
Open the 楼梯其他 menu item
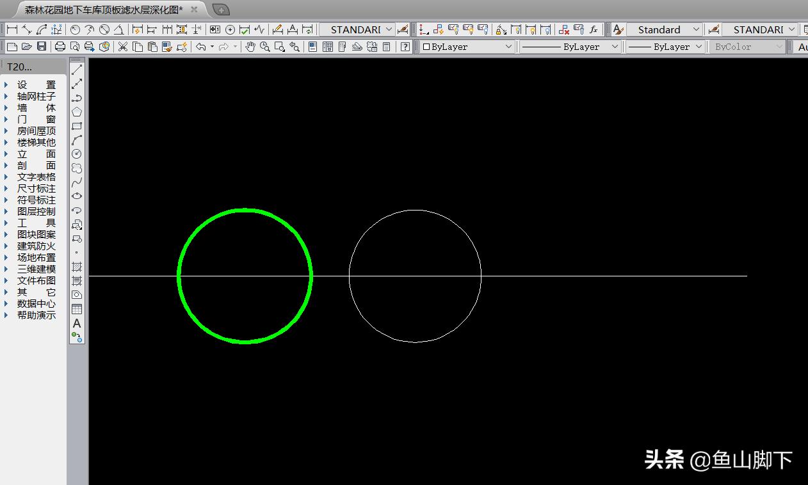click(36, 142)
